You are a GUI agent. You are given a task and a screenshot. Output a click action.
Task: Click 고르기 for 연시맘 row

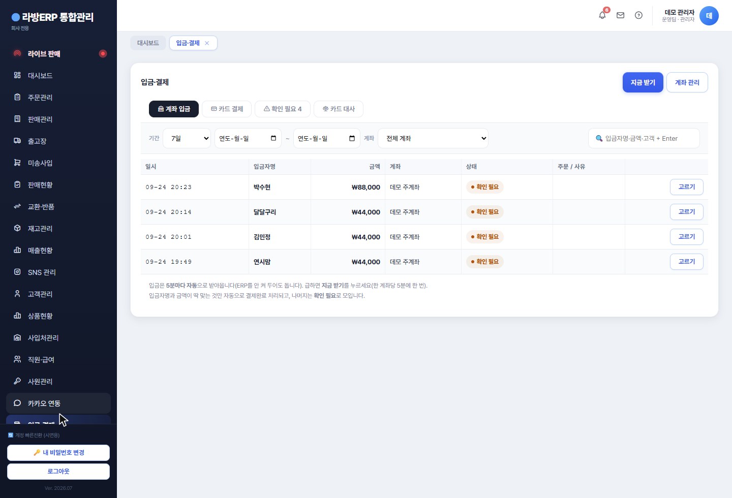click(x=687, y=262)
